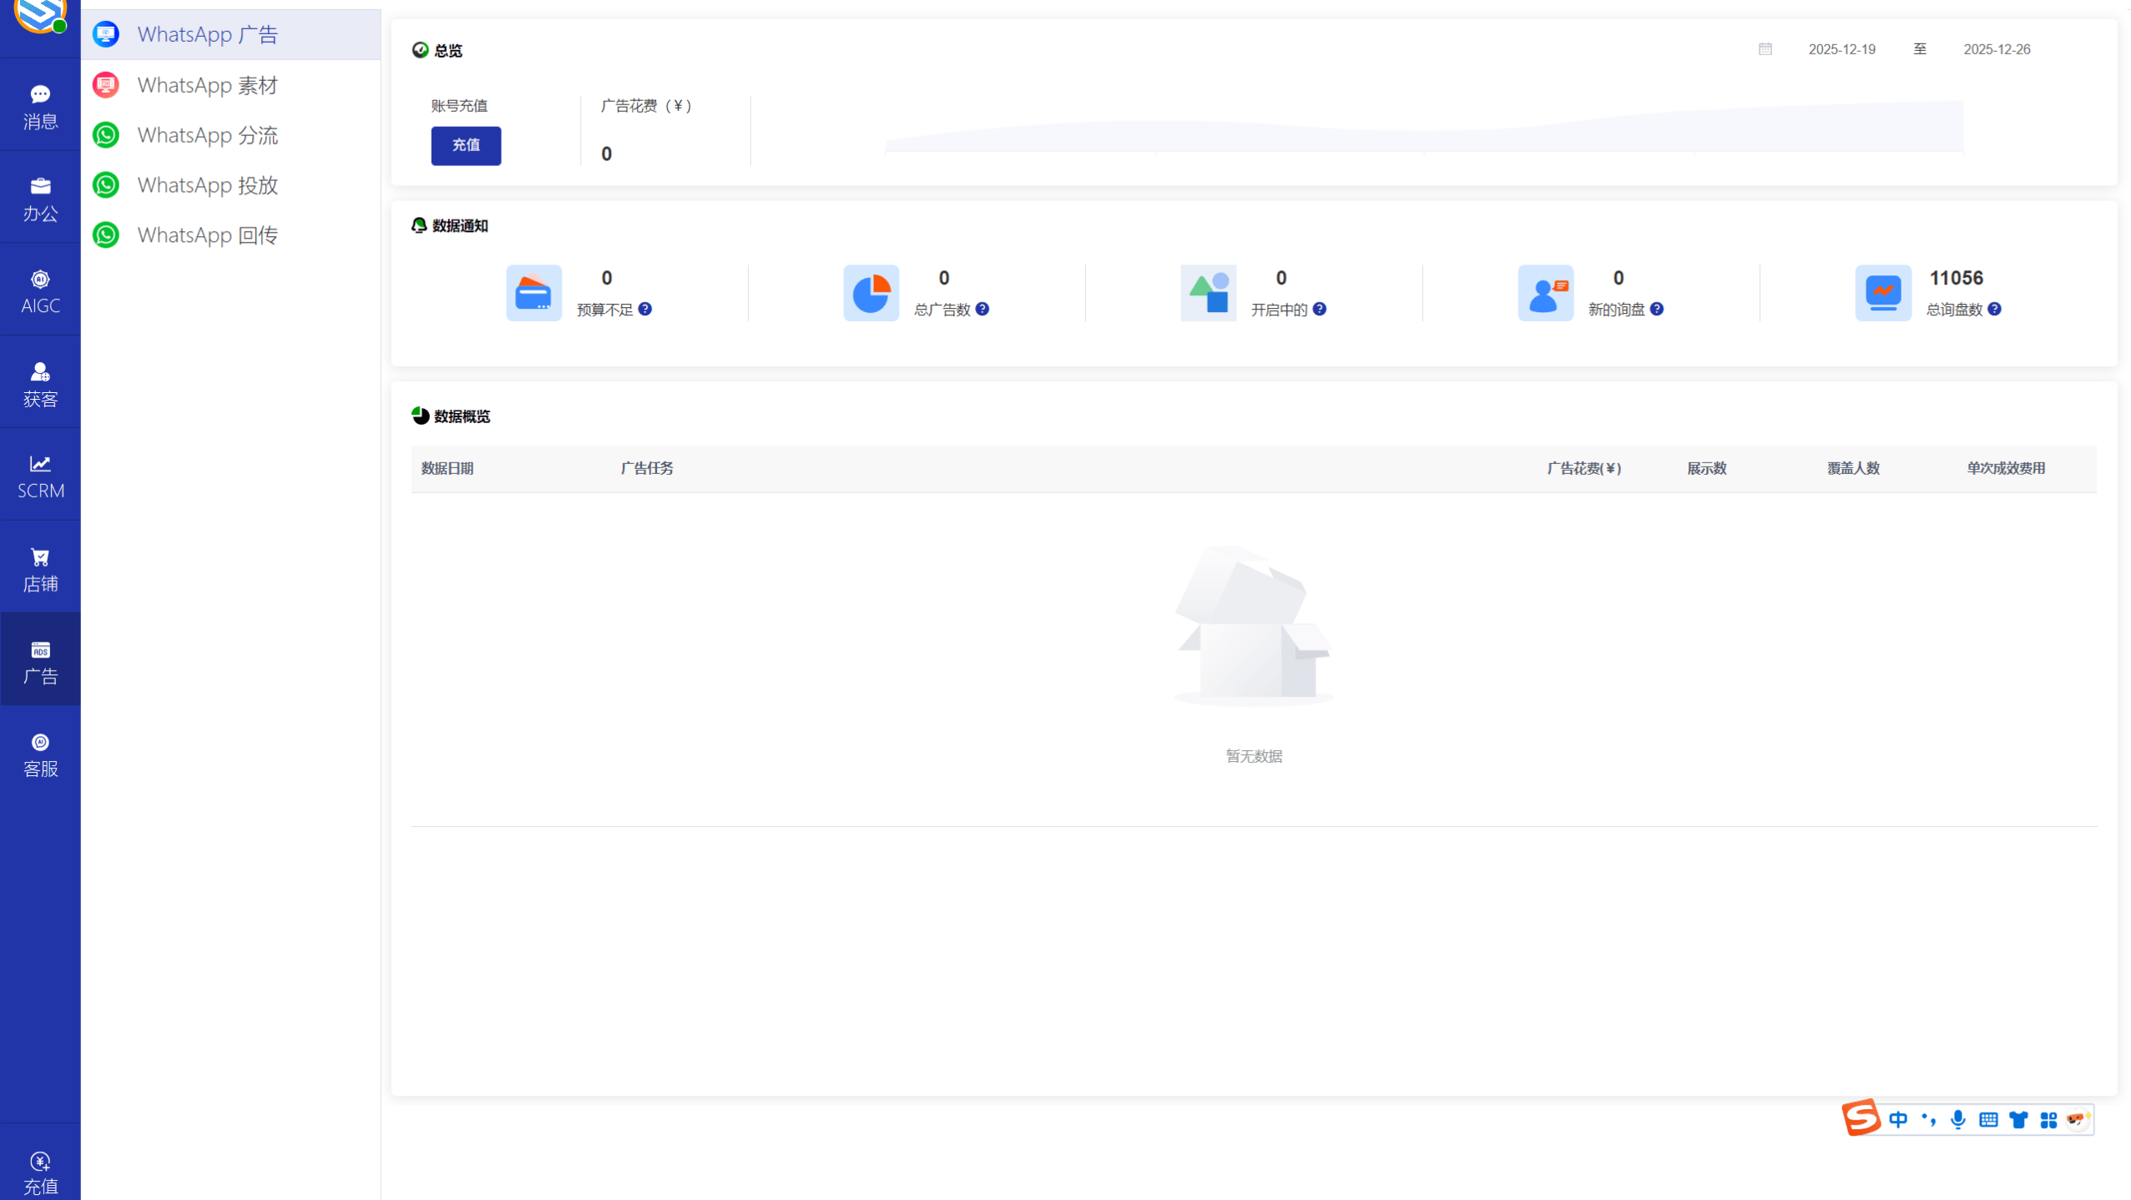Image resolution: width=2131 pixels, height=1200 pixels.
Task: Click help icon next to 总询盘数
Action: pyautogui.click(x=1994, y=310)
